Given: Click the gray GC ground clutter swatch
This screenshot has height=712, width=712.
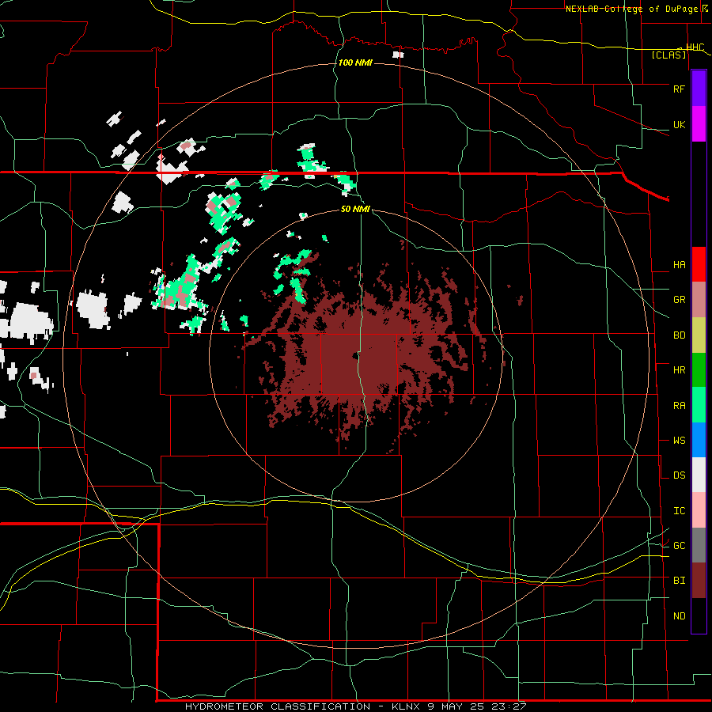Looking at the screenshot, I should point(699,545).
